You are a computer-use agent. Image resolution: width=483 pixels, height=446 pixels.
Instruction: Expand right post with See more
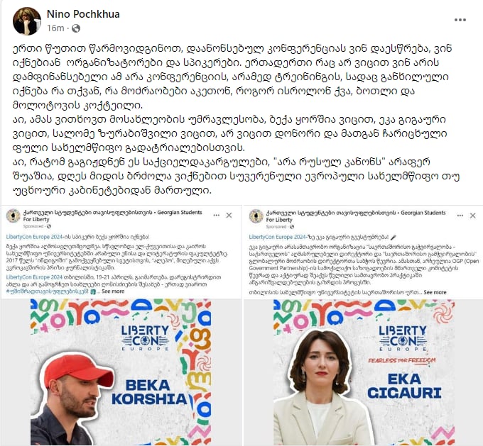tap(435, 292)
